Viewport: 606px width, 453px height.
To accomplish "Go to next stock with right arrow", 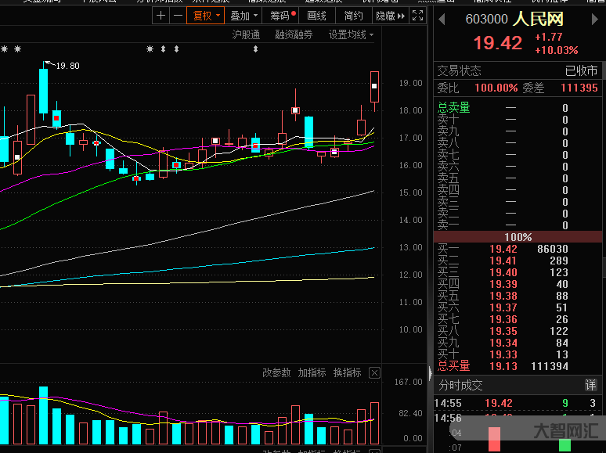I will (598, 18).
